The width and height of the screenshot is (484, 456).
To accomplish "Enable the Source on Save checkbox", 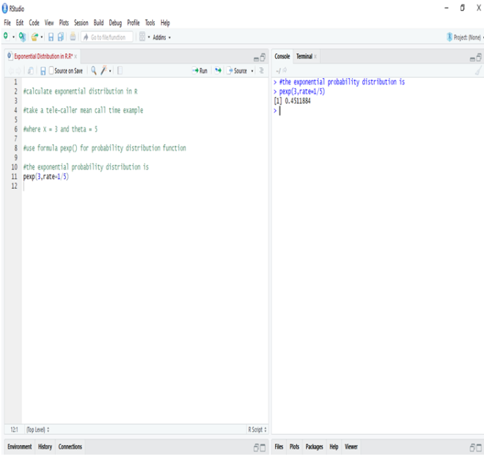I will 52,71.
